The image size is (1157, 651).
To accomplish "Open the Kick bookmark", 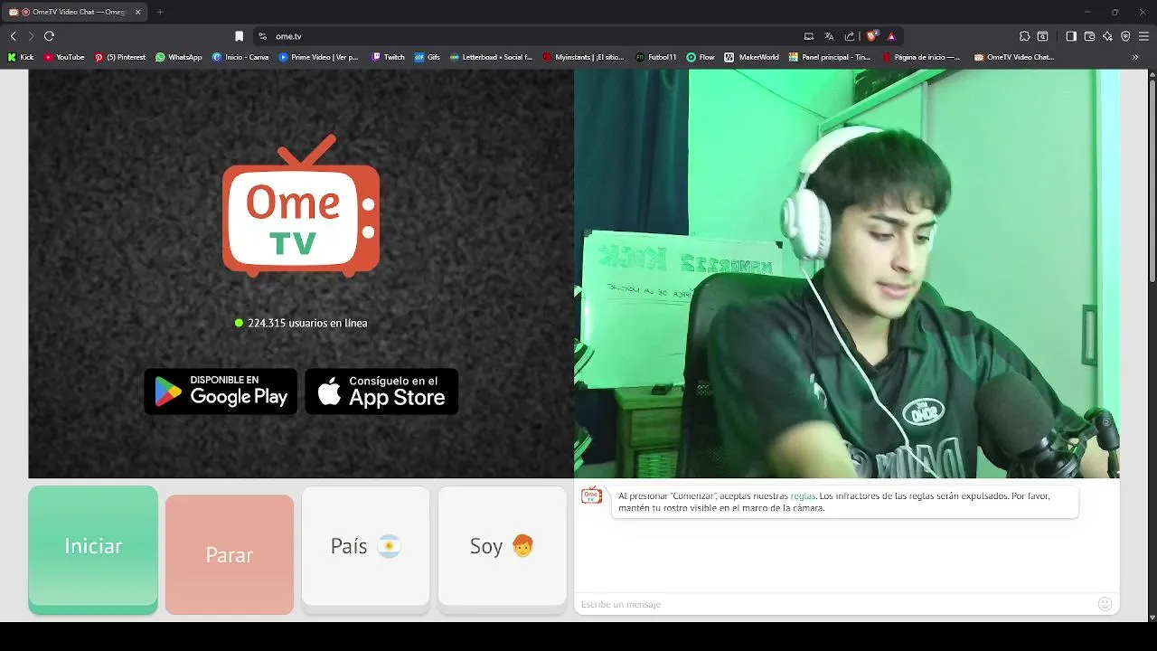I will point(21,57).
